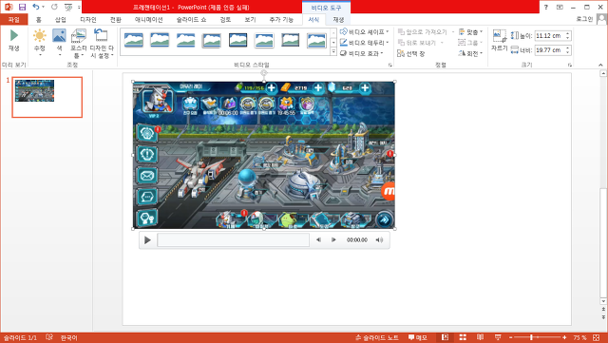Click 로그인 sign in link
The width and height of the screenshot is (608, 343).
pos(585,19)
